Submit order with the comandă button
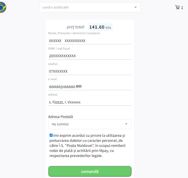 [x=90, y=171]
